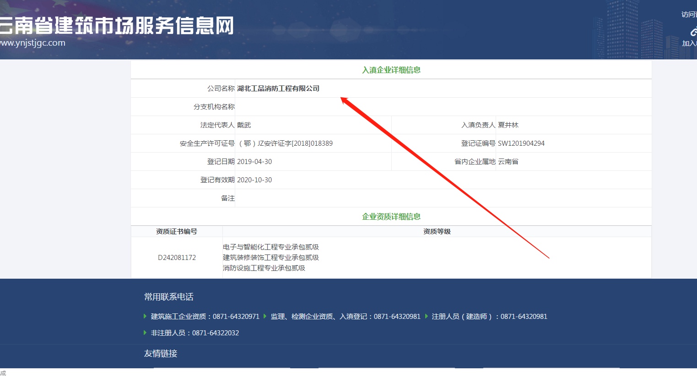Select the company name 湖北工品消防工程有限公司
The height and width of the screenshot is (376, 697).
(278, 89)
